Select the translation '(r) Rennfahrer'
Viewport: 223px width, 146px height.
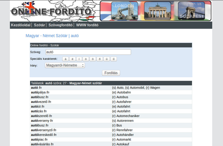pyautogui.click(x=122, y=130)
